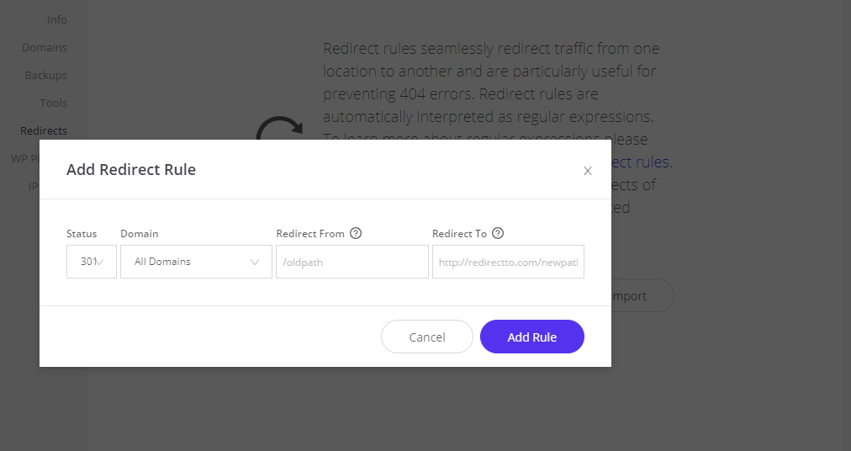Click the help icon beside Redirect From

point(356,233)
